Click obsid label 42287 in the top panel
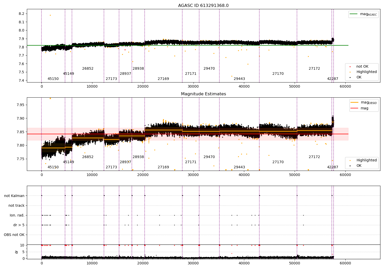The height and width of the screenshot is (269, 384). coord(333,79)
